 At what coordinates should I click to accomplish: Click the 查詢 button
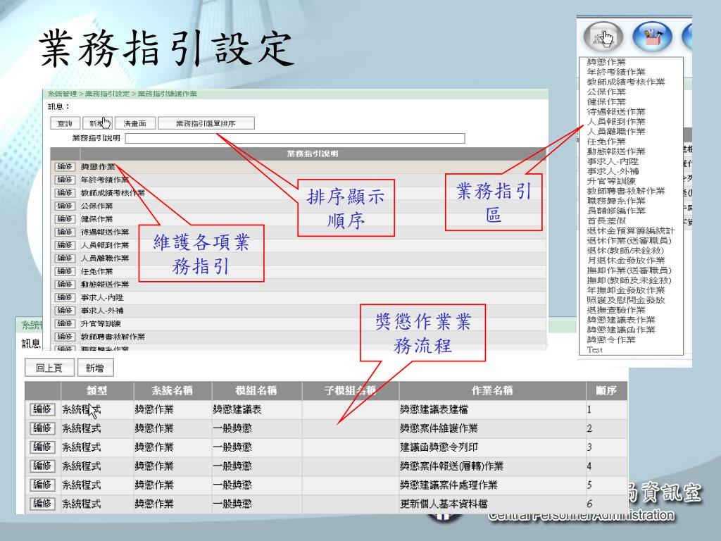point(65,123)
